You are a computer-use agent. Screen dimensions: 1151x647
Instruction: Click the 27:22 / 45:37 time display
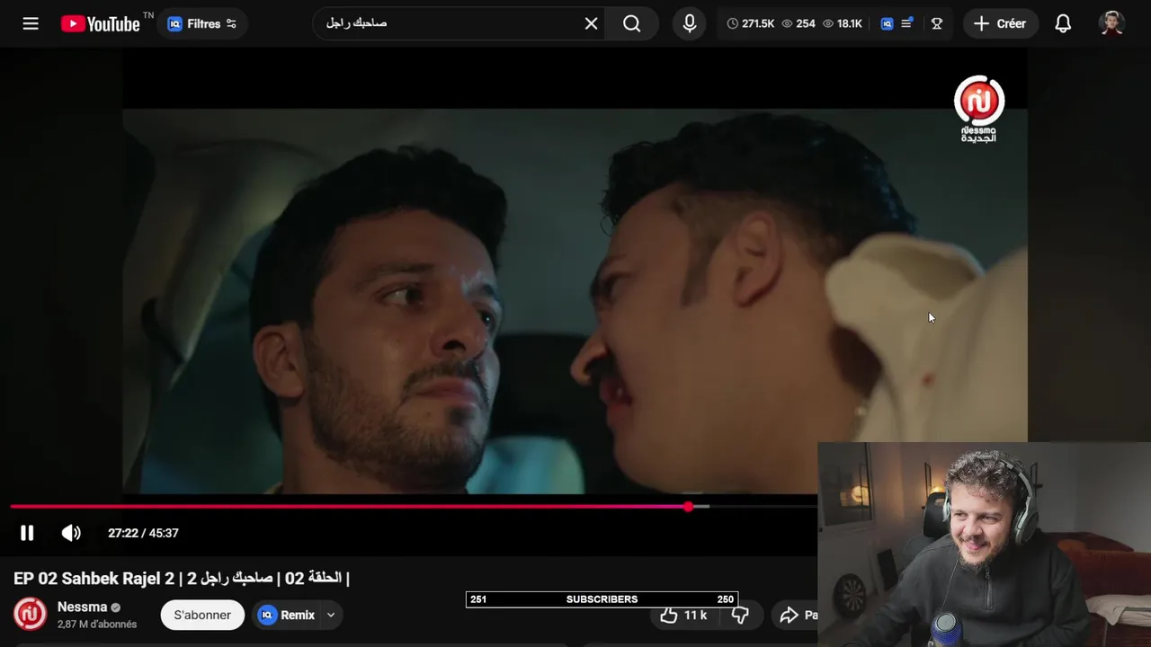click(x=143, y=533)
